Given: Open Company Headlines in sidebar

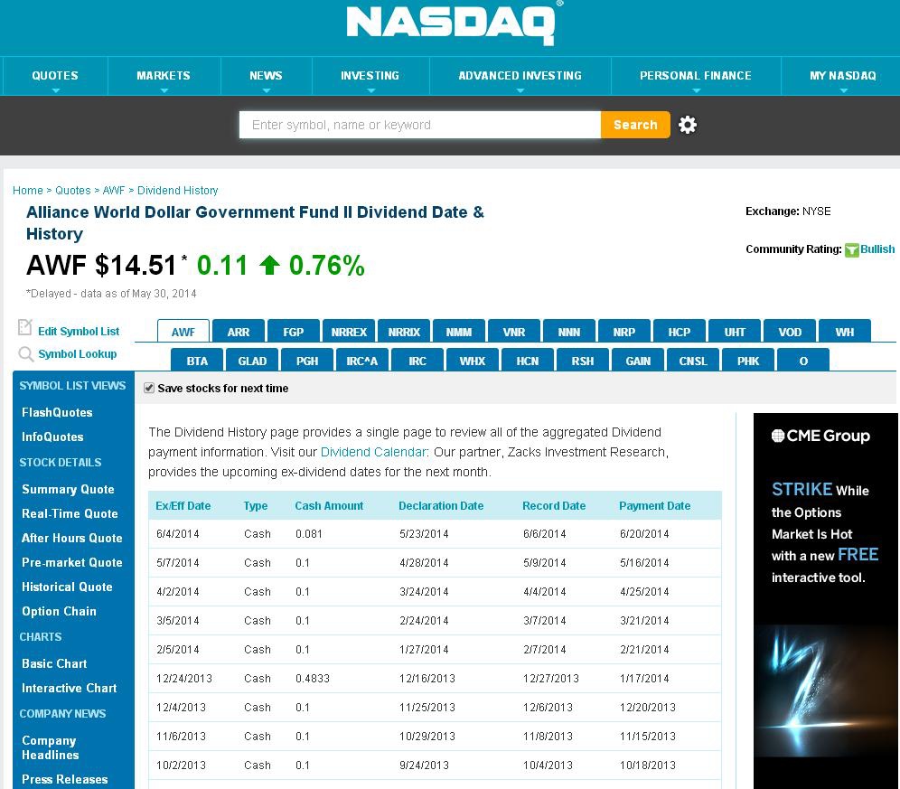Looking at the screenshot, I should (x=50, y=747).
